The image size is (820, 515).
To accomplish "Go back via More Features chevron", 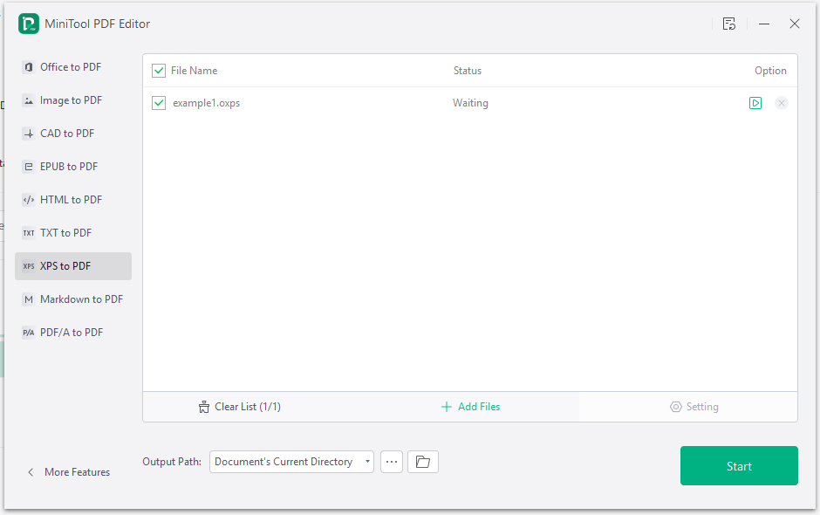I will (x=31, y=472).
